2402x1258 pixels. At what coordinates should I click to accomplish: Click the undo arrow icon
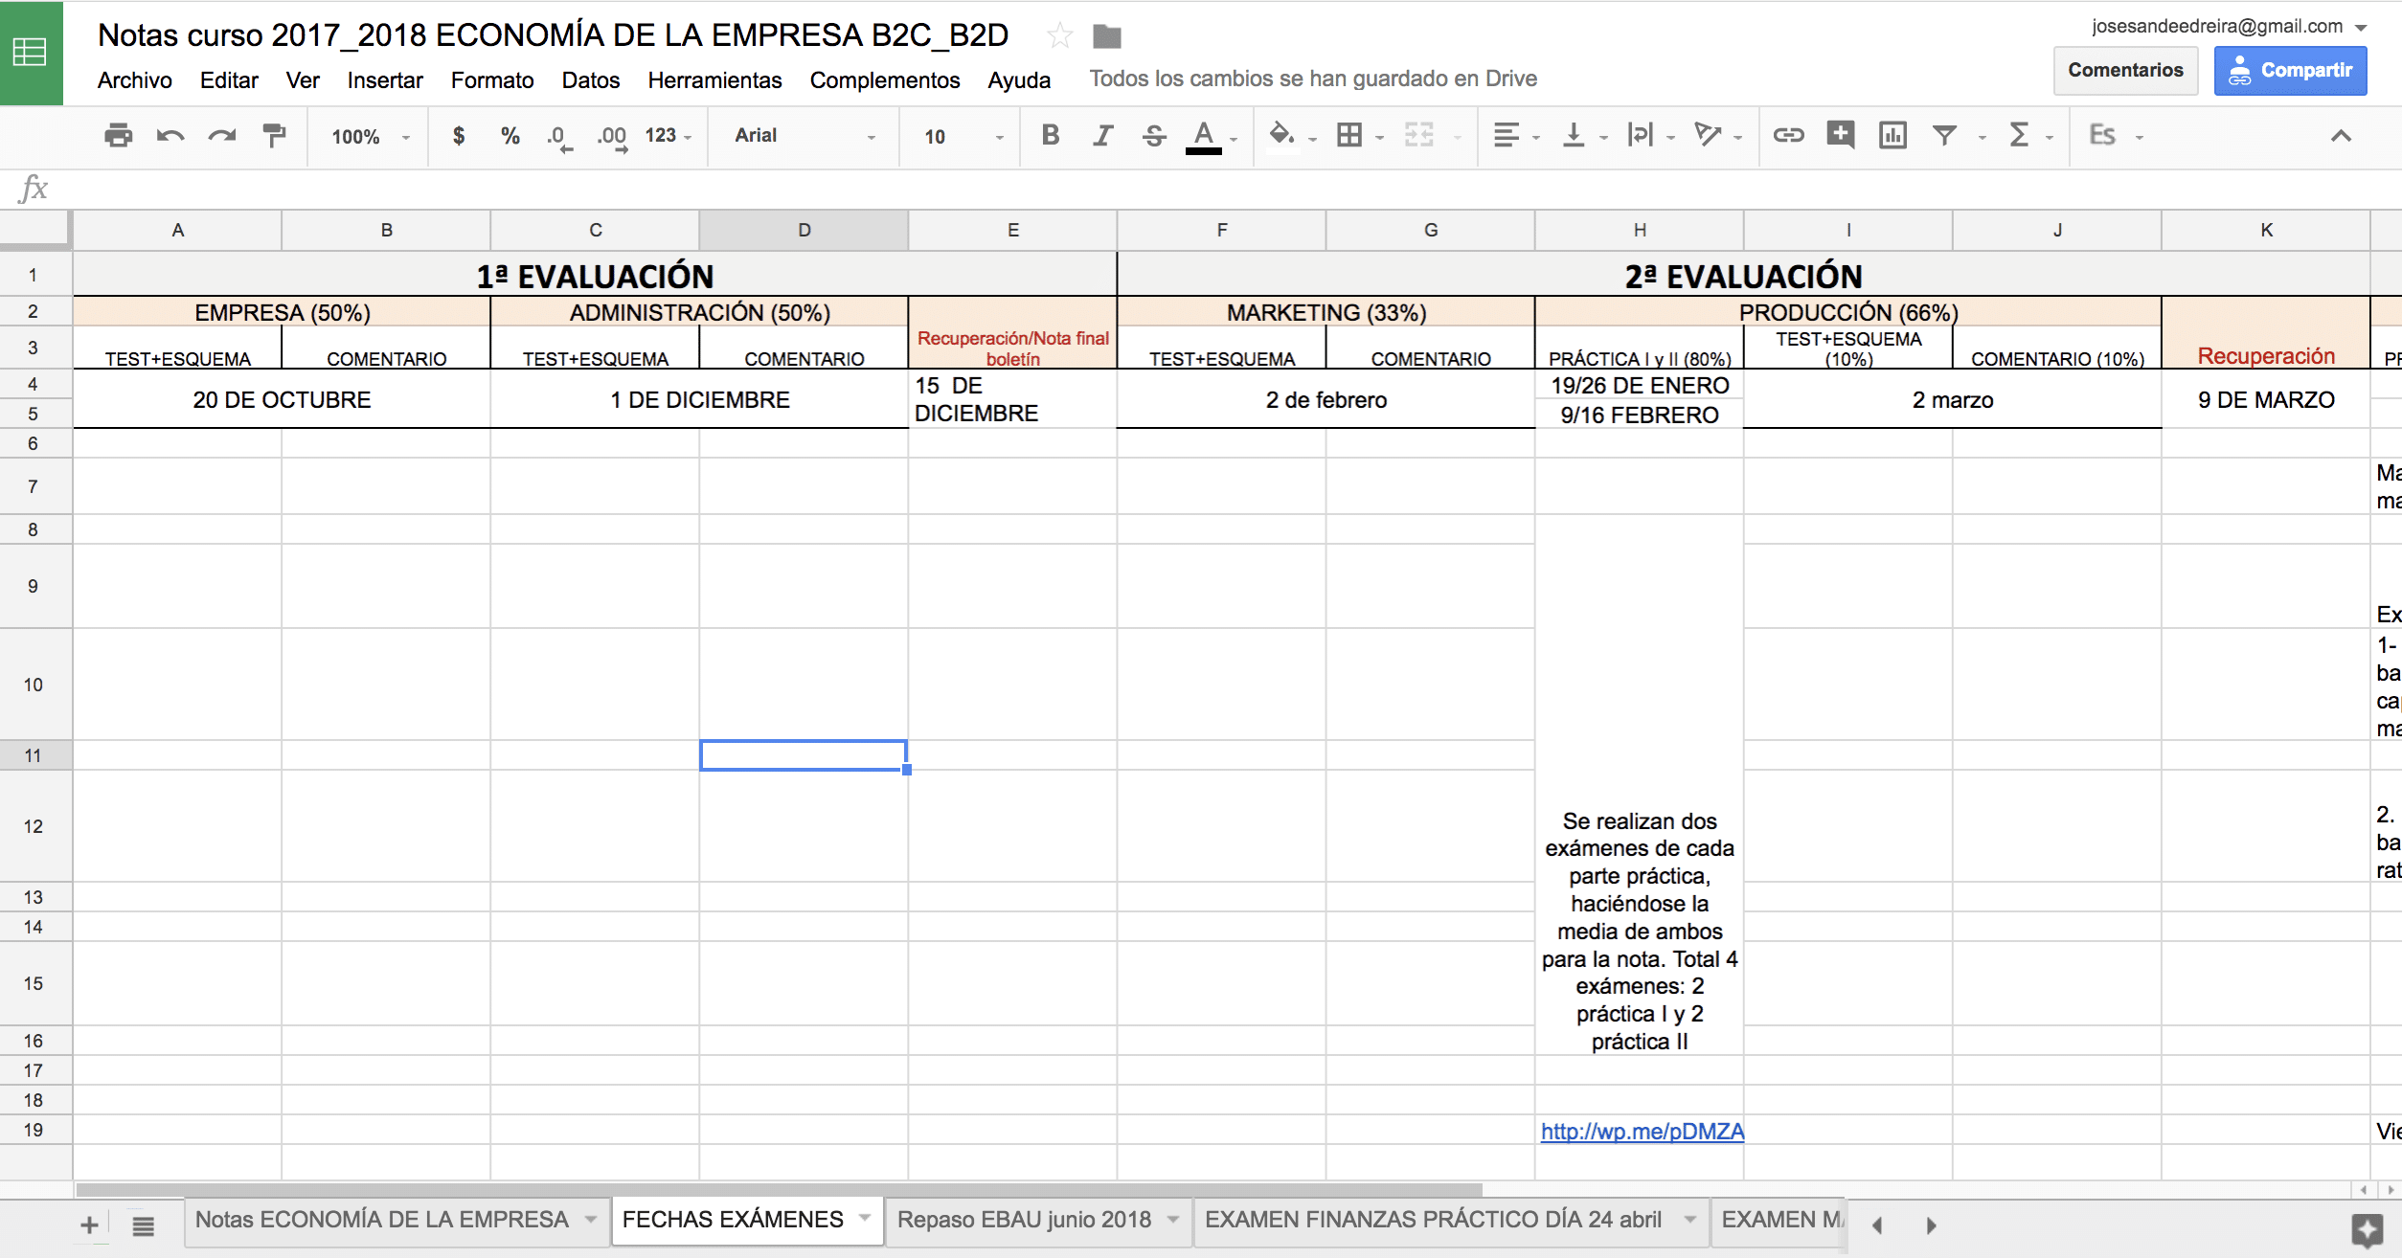[170, 136]
